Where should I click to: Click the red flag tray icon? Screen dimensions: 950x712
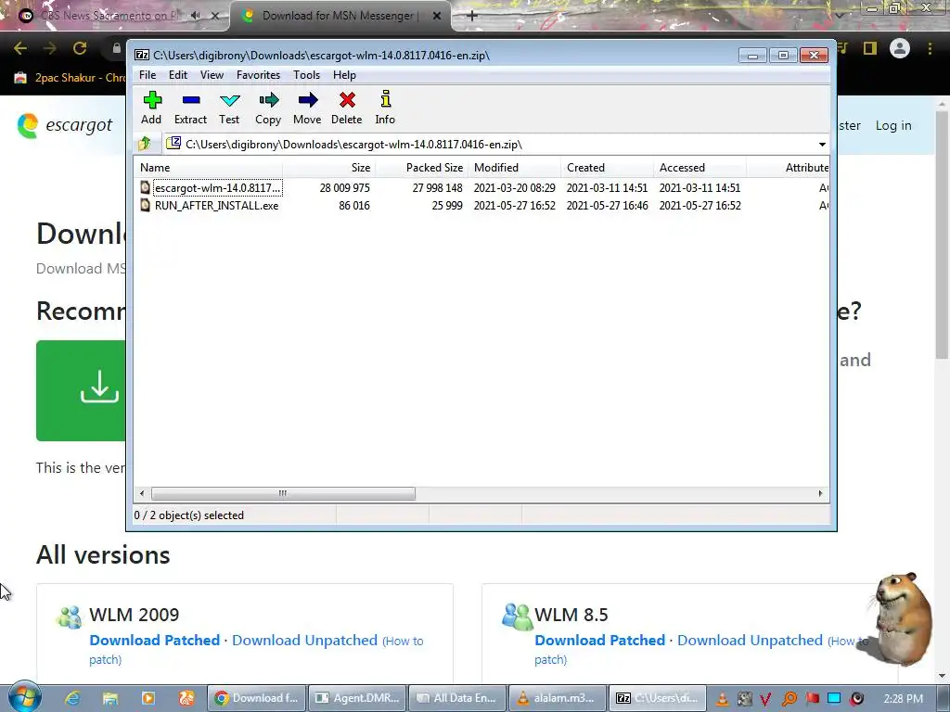812,699
